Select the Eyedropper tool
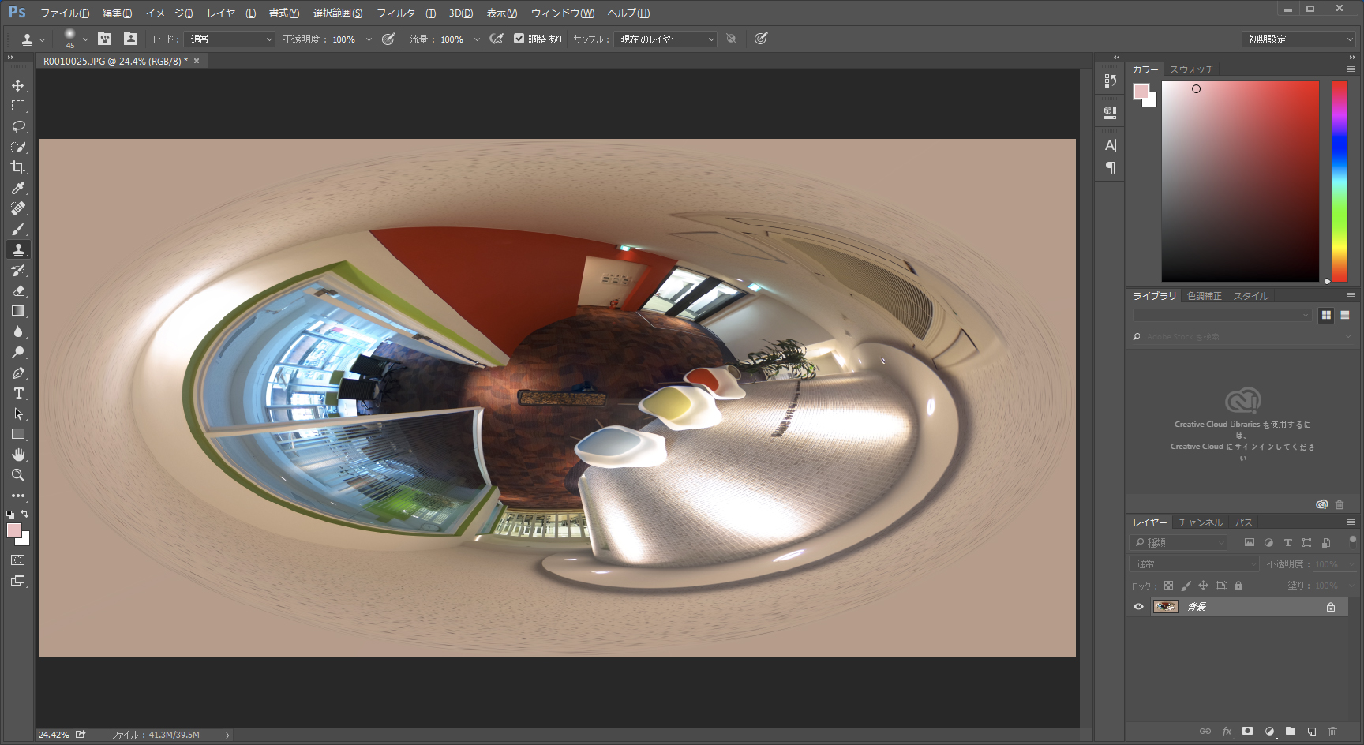 [18, 188]
